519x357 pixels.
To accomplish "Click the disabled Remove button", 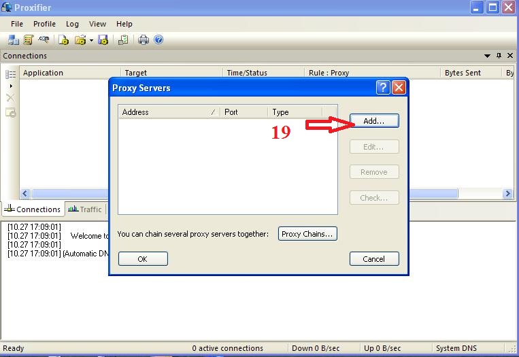I will pyautogui.click(x=374, y=172).
